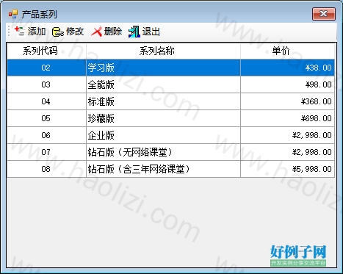Select the 全能版 name cell
Viewport: 343px width, 274px height.
[x=163, y=84]
